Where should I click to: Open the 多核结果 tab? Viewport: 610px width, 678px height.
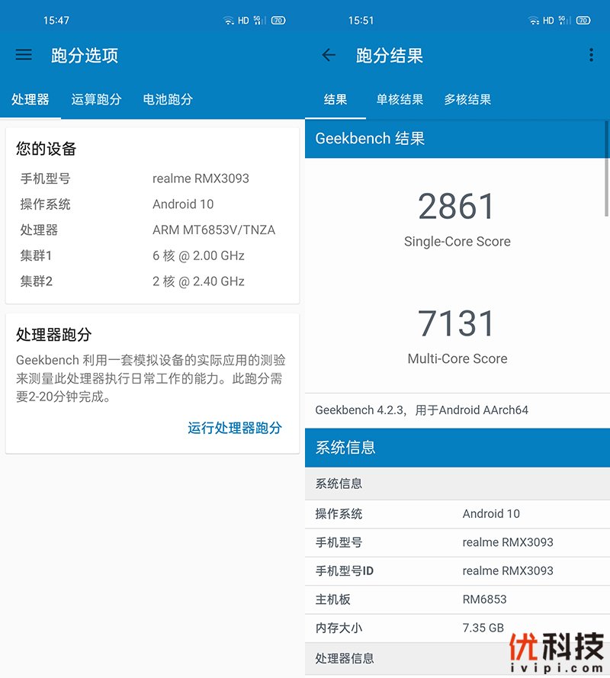coord(467,99)
